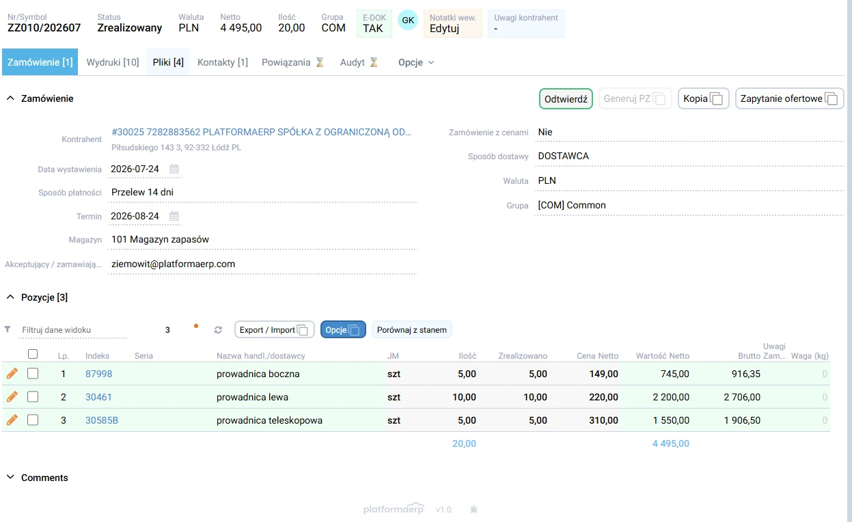Click the edit pencil for prowadnica teleskopowa row
This screenshot has width=852, height=522.
12,420
